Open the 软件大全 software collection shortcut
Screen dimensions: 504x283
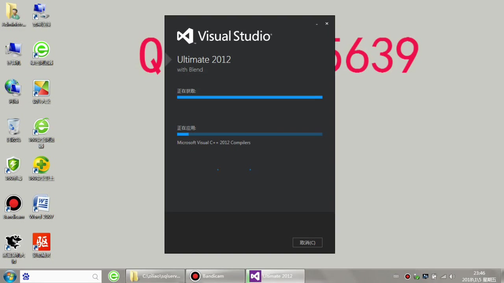[x=41, y=92]
